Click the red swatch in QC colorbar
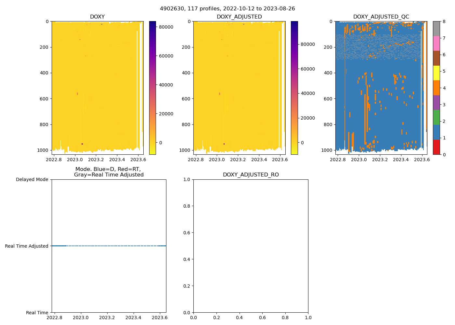455x325 pixels. click(x=436, y=147)
